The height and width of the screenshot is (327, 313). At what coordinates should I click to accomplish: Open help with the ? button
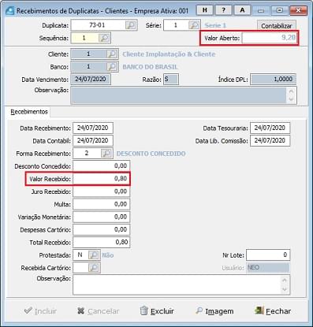pyautogui.click(x=223, y=10)
